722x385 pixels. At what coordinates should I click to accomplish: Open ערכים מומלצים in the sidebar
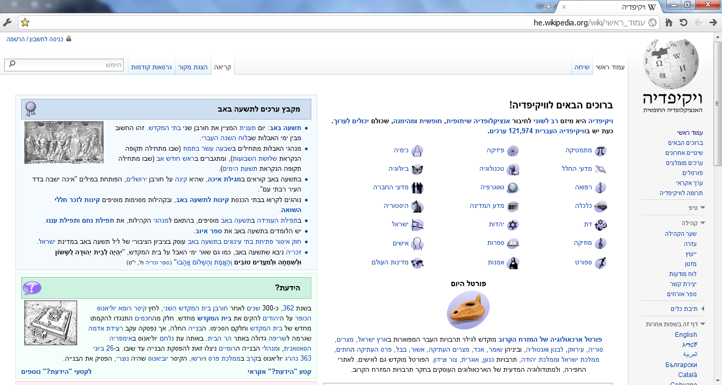[x=686, y=163]
